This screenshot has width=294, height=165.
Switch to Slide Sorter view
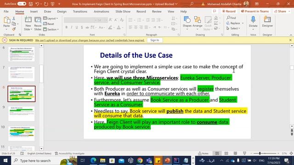(226, 154)
